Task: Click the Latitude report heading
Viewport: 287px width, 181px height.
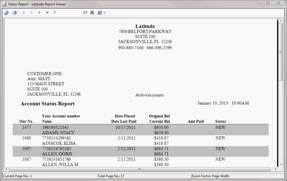Action: pos(145,26)
